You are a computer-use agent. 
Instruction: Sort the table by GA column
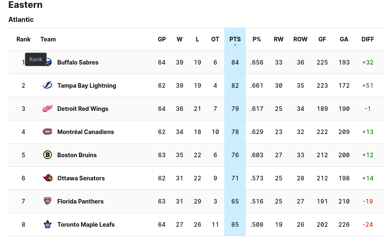(344, 39)
